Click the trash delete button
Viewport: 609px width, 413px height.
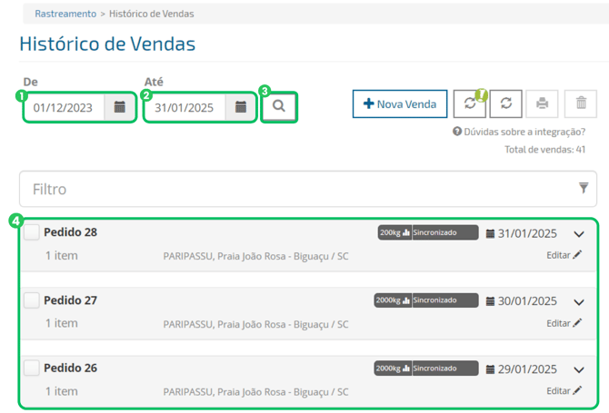[581, 103]
